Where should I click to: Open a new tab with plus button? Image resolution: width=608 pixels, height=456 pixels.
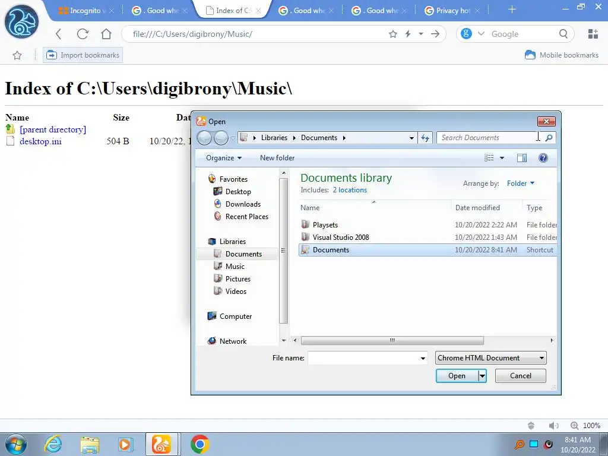(x=512, y=9)
